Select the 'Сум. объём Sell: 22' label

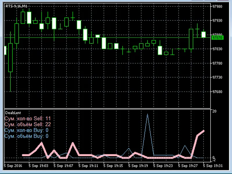(28, 124)
